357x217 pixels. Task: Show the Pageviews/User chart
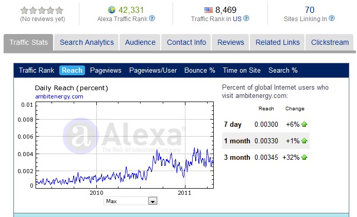[x=153, y=71]
